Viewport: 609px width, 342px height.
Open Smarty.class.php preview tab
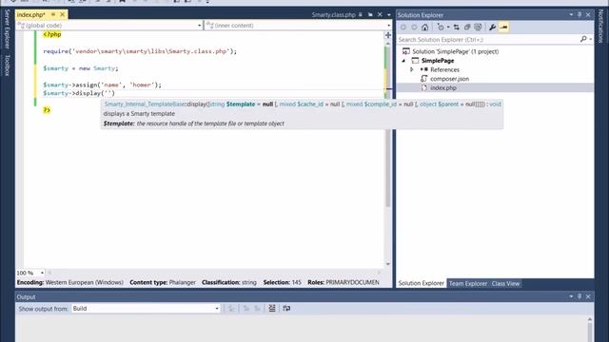click(333, 15)
